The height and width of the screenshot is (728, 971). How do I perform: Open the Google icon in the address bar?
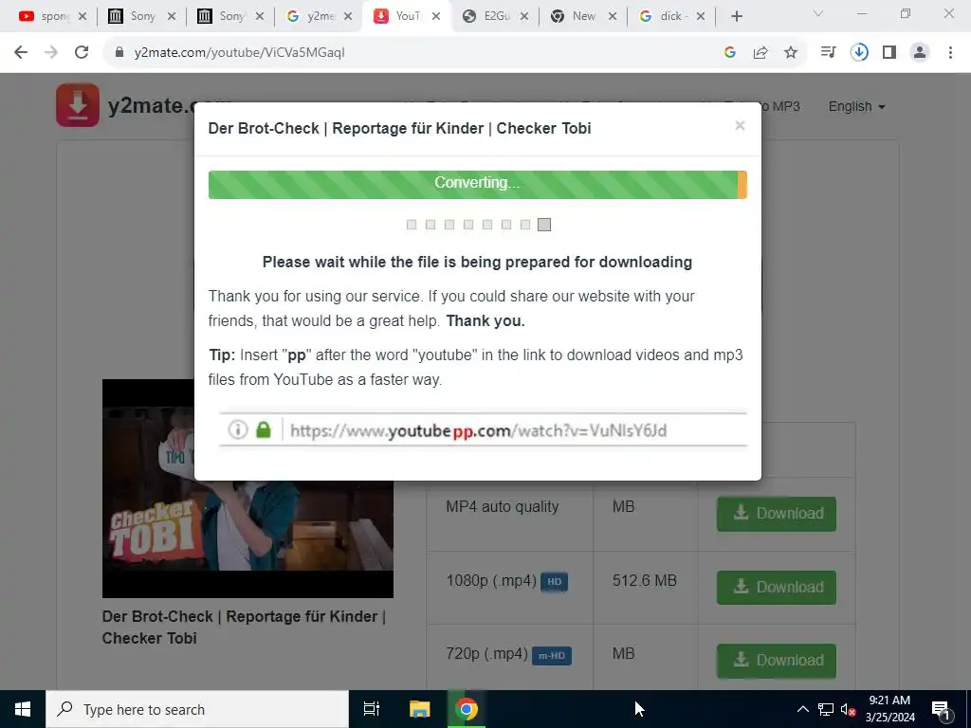point(730,53)
